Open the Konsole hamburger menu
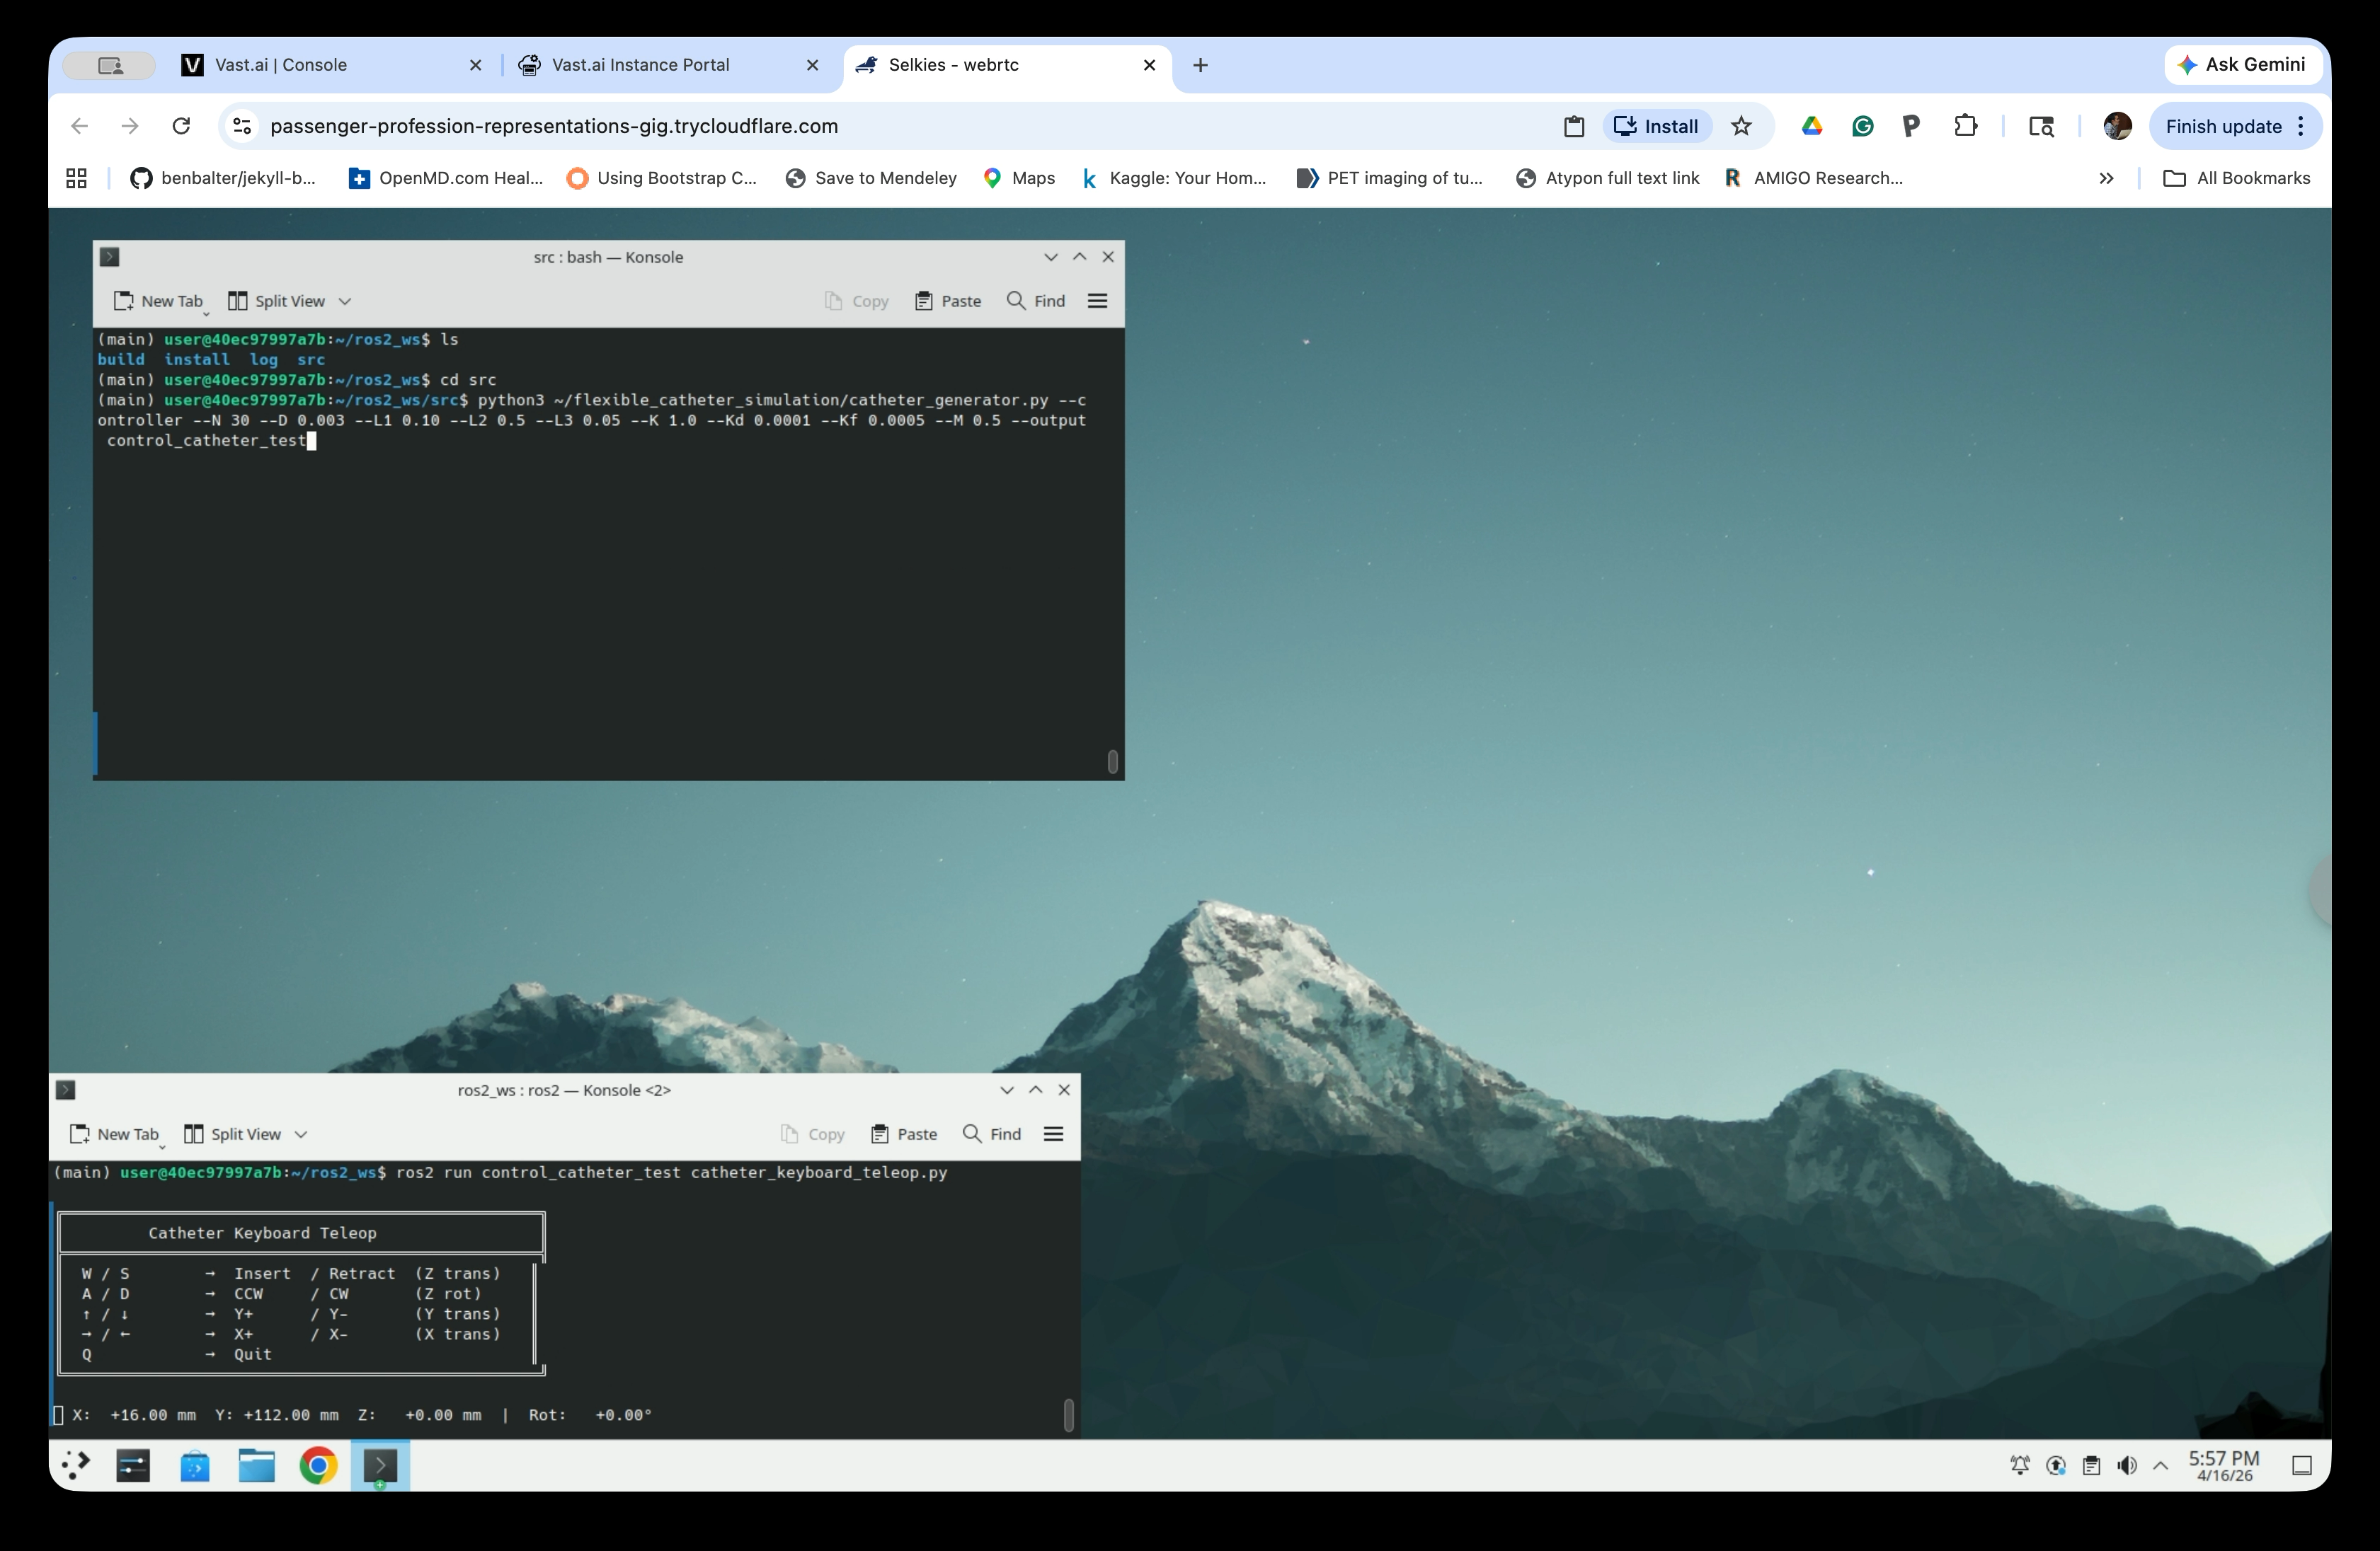Screen dimensions: 2380x1551 tap(1097, 301)
